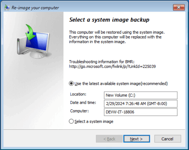
Task: Click the restore description paragraph text
Action: [117, 37]
